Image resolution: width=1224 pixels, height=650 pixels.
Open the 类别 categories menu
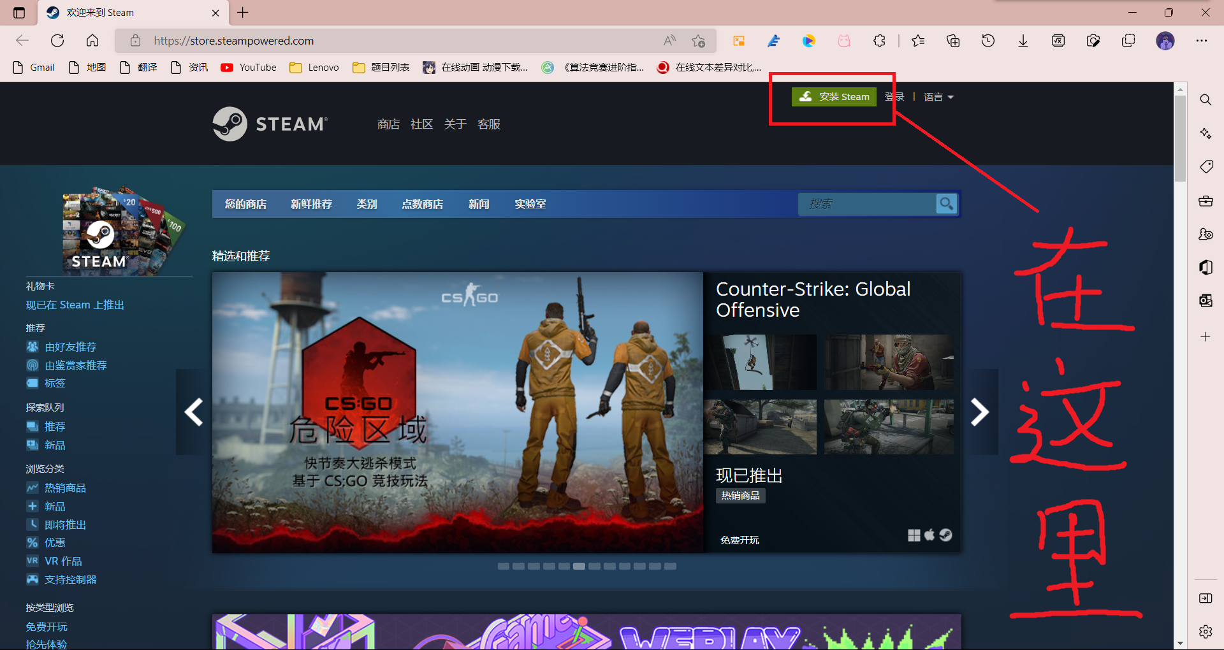click(367, 204)
